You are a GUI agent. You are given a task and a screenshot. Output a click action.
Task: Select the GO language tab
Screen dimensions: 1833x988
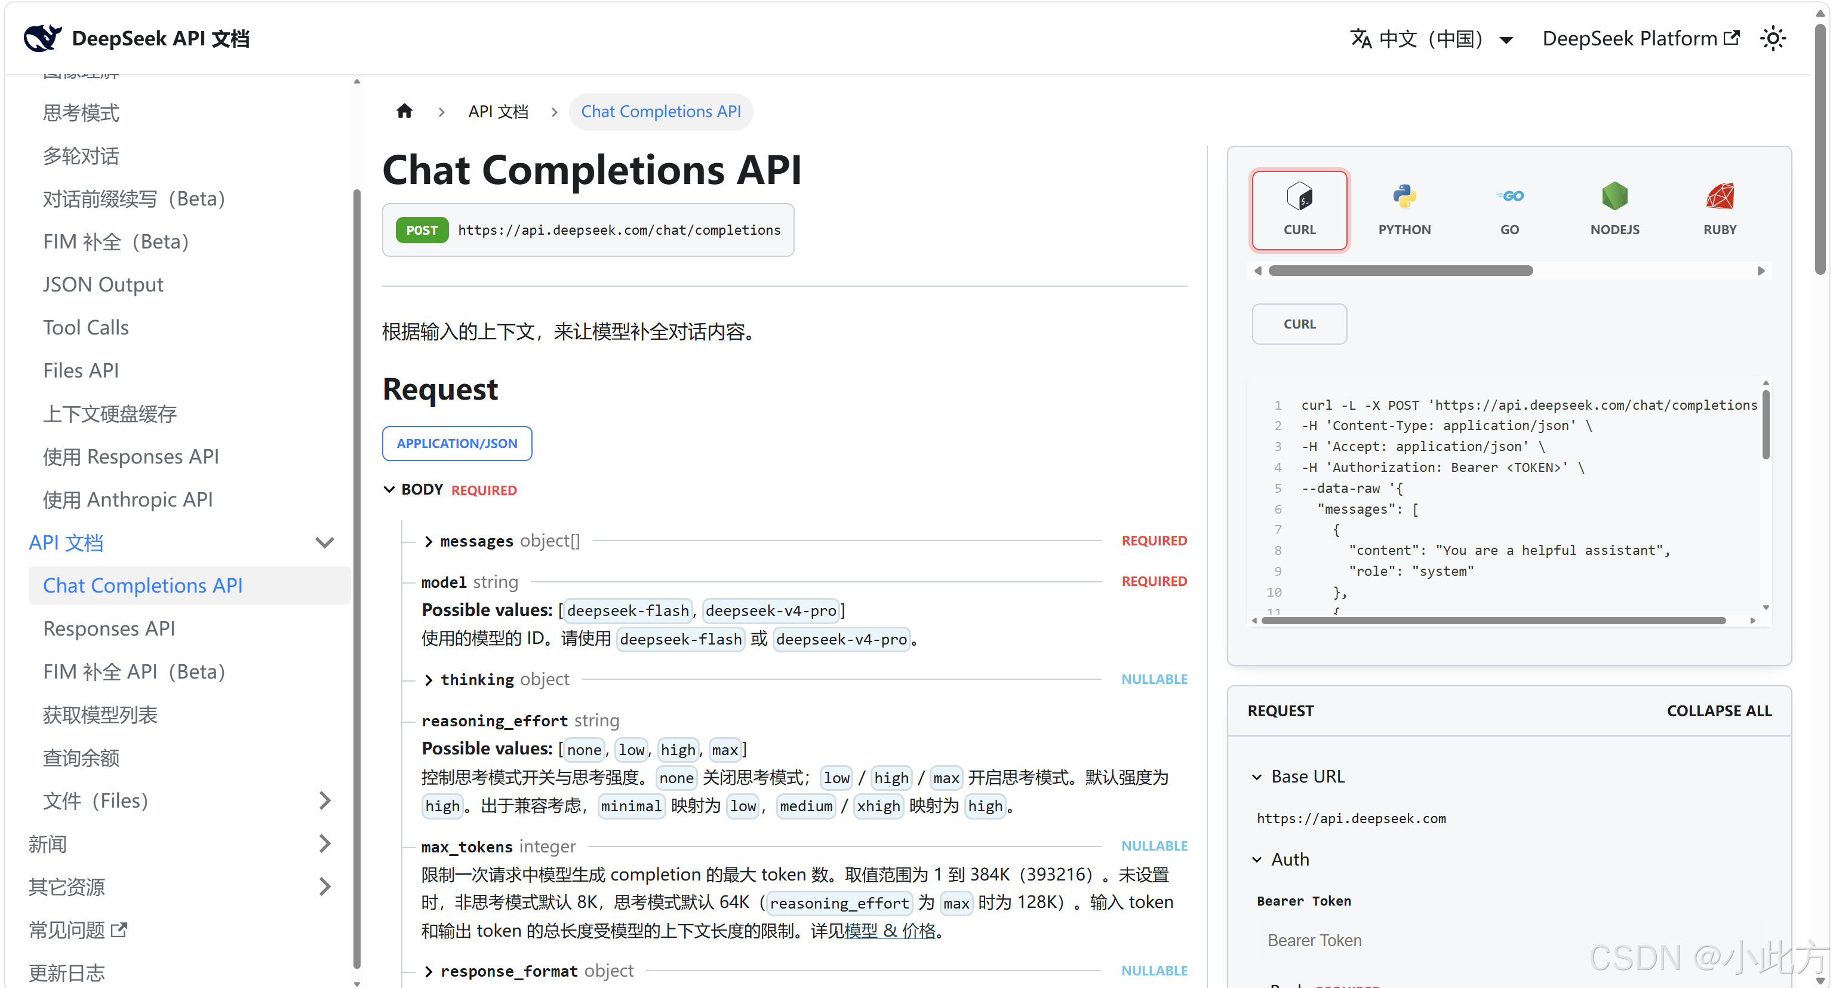pyautogui.click(x=1509, y=210)
